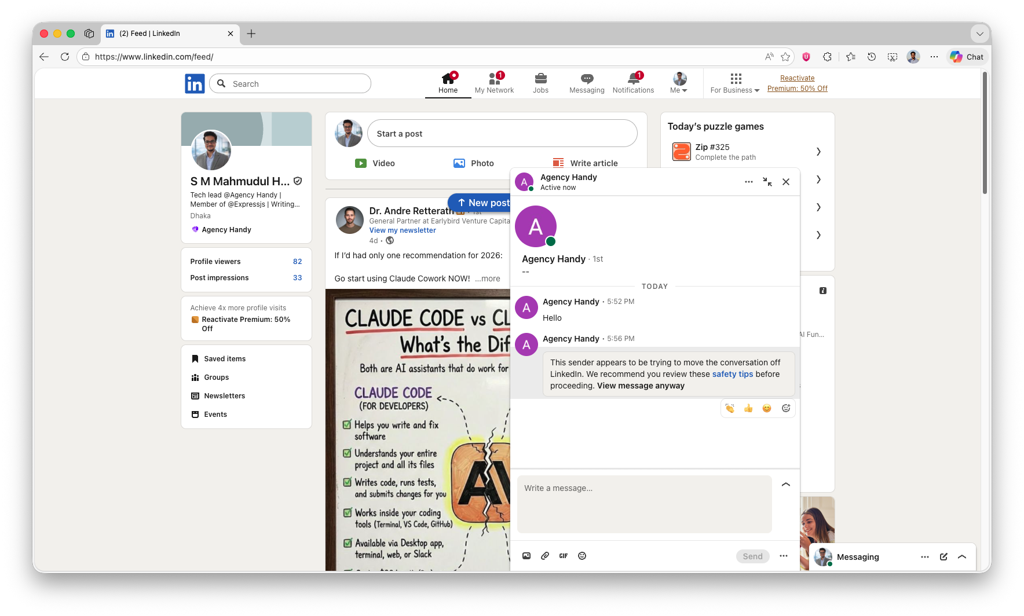View Post impressions stats

coord(246,278)
